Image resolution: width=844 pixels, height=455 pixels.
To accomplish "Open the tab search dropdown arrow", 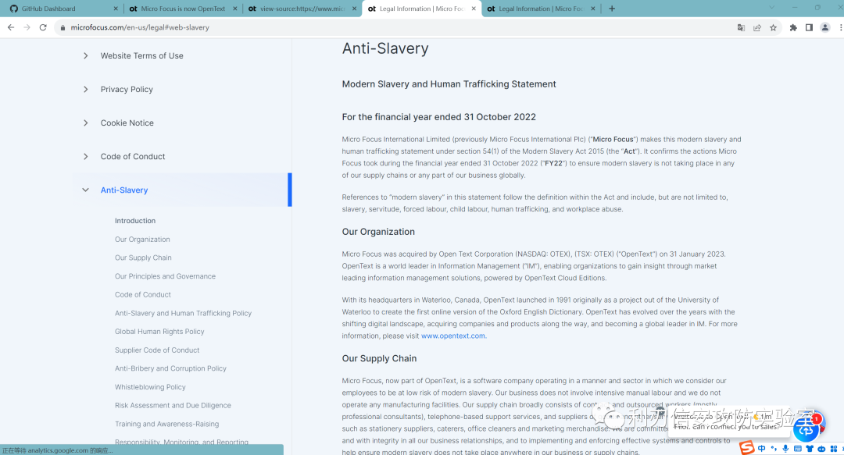I will 771,8.
